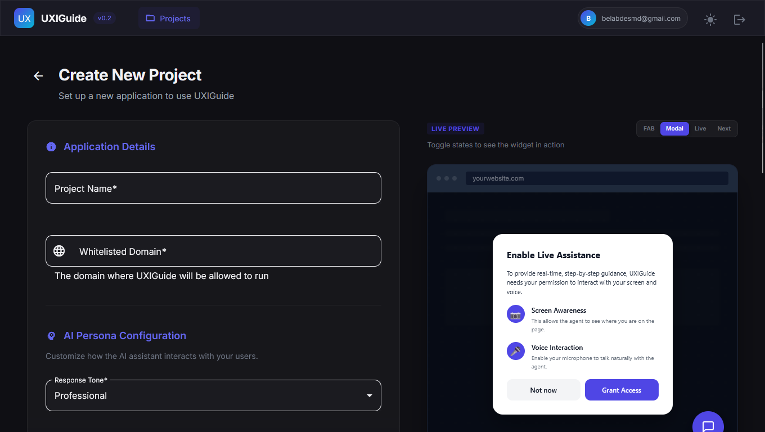Switch preview to the FAB state
Screen dimensions: 765x432
click(x=649, y=129)
